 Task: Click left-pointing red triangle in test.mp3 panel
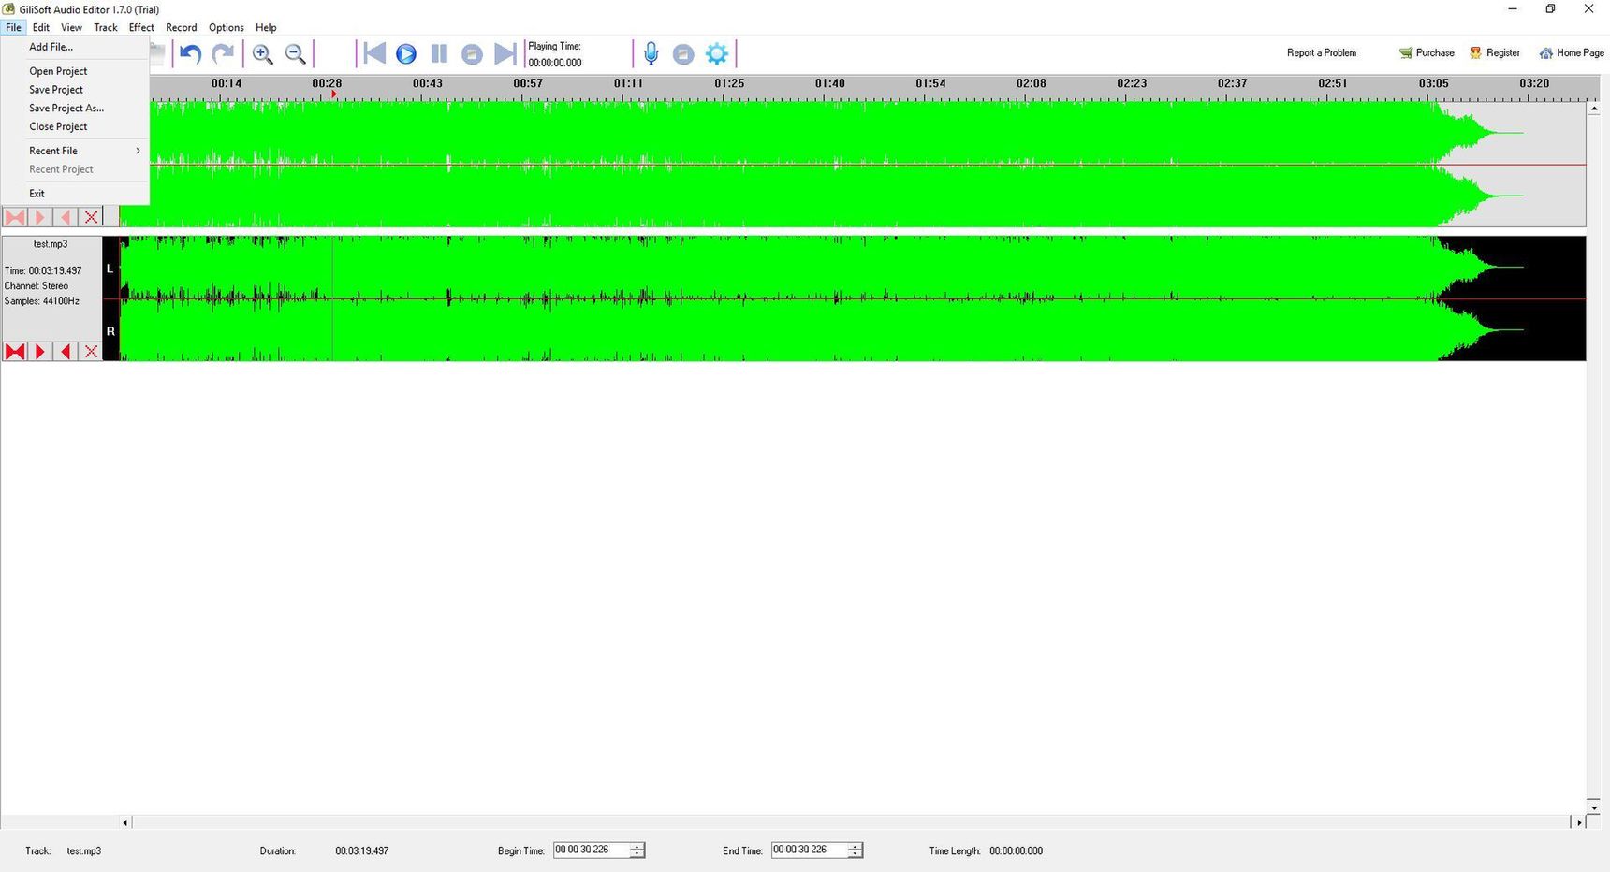(x=66, y=352)
